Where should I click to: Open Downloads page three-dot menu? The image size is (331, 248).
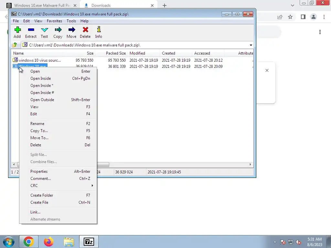pyautogui.click(x=320, y=32)
